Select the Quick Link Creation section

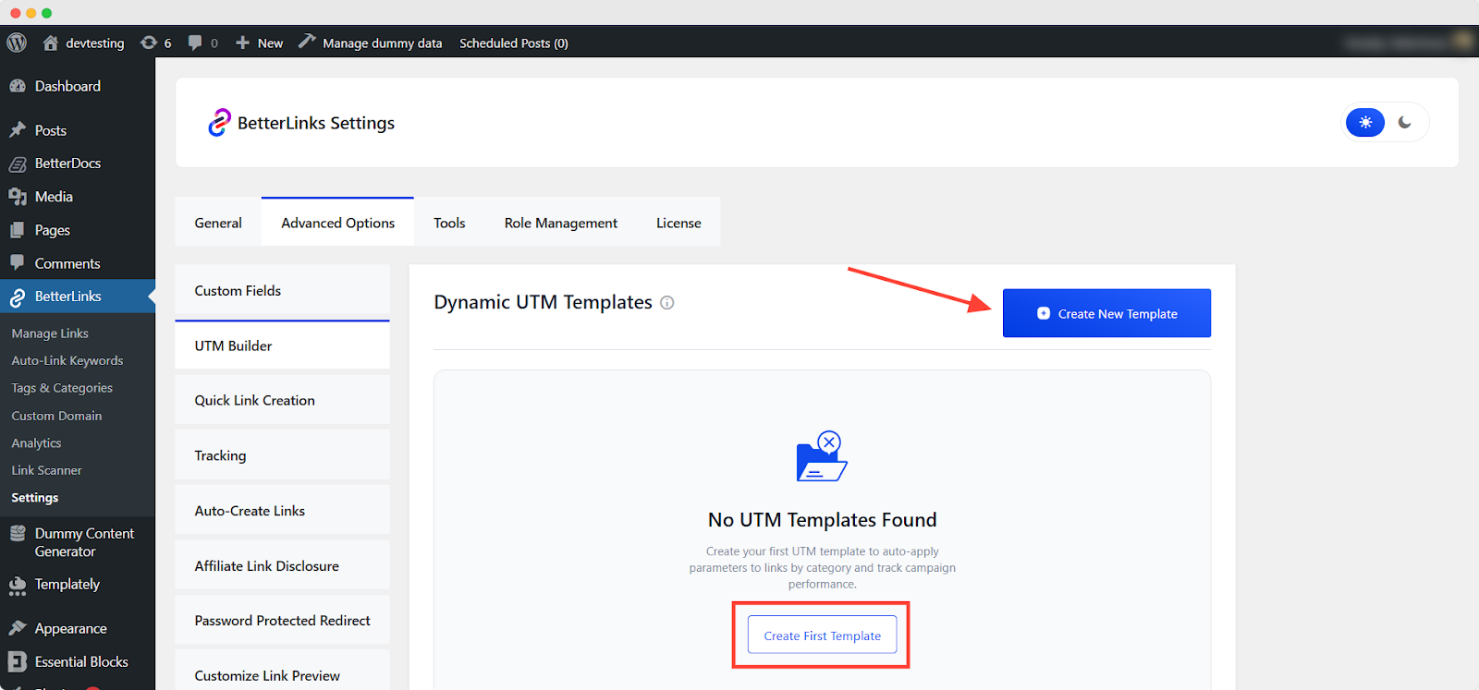pos(254,400)
